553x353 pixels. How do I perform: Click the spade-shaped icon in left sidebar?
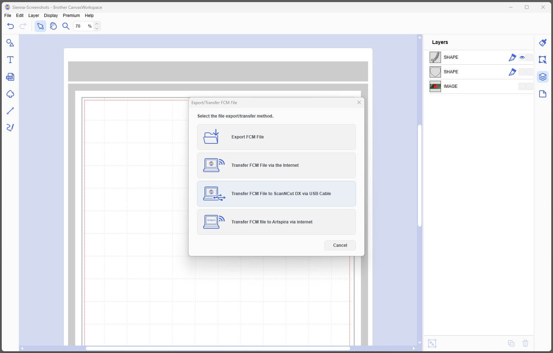10,94
